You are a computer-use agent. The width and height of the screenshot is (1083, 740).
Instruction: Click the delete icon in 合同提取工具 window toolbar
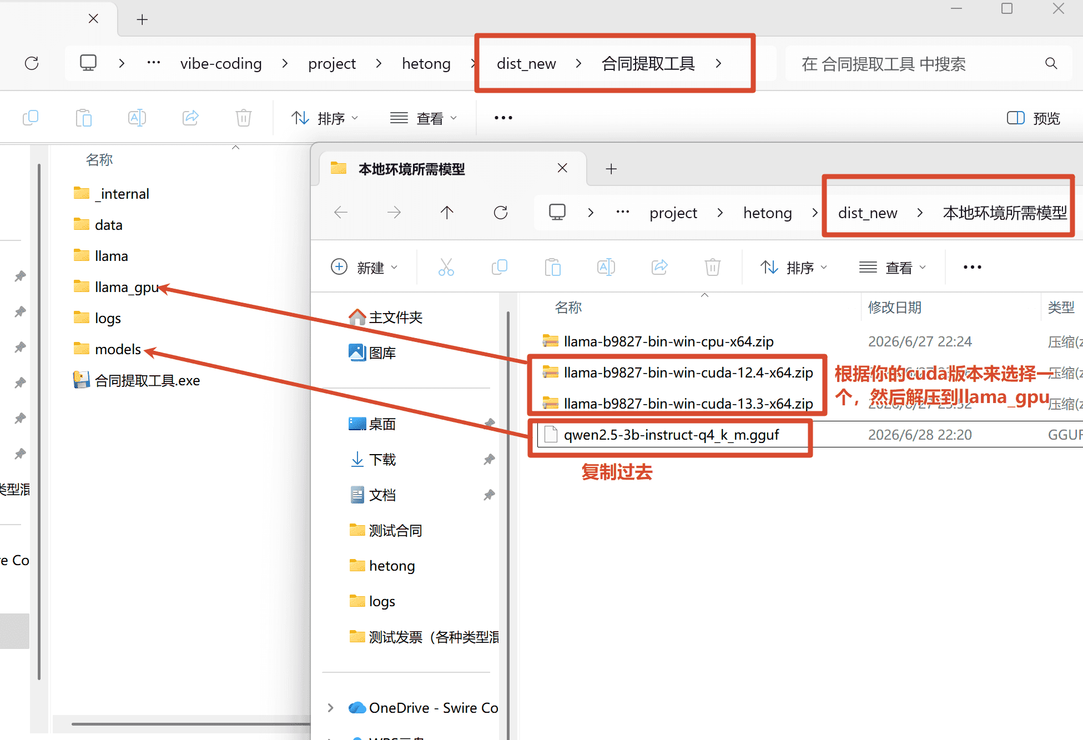[x=244, y=118]
